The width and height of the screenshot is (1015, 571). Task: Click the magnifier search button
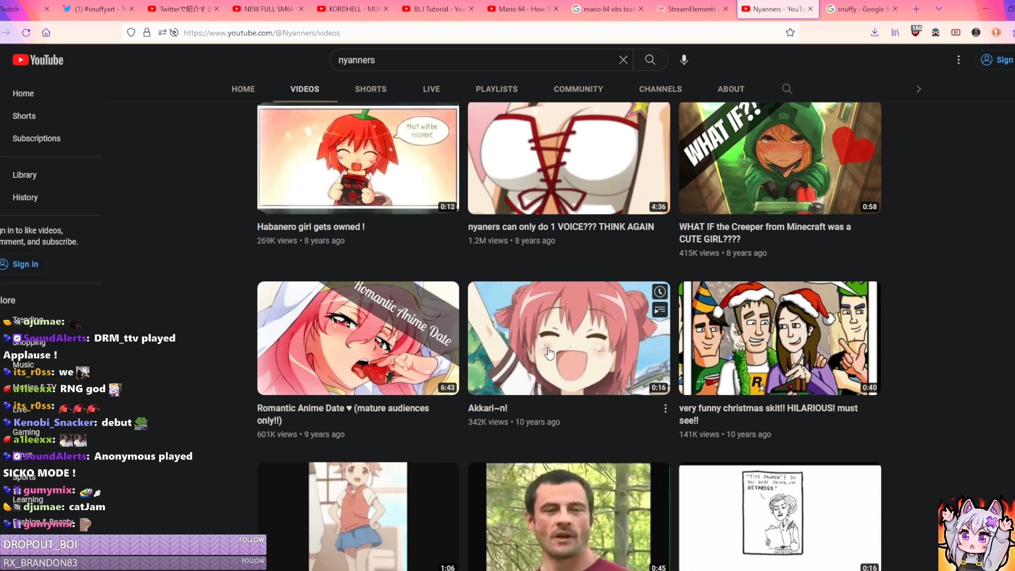pos(650,60)
